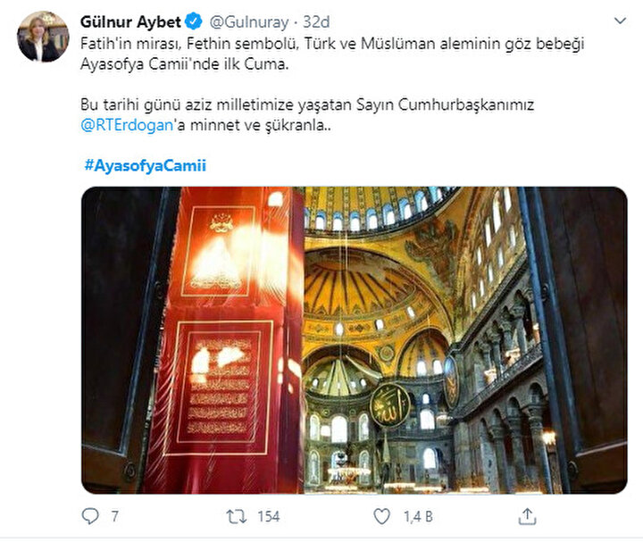Open the @RTErdogan mention link

127,126
